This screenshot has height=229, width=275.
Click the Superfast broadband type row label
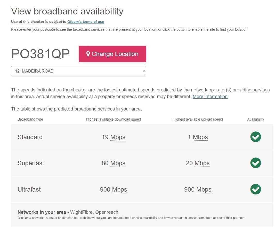coord(31,163)
